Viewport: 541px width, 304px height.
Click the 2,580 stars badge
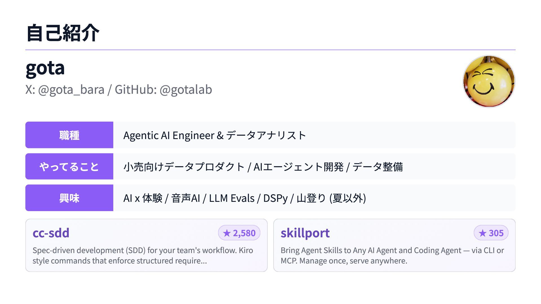(239, 233)
